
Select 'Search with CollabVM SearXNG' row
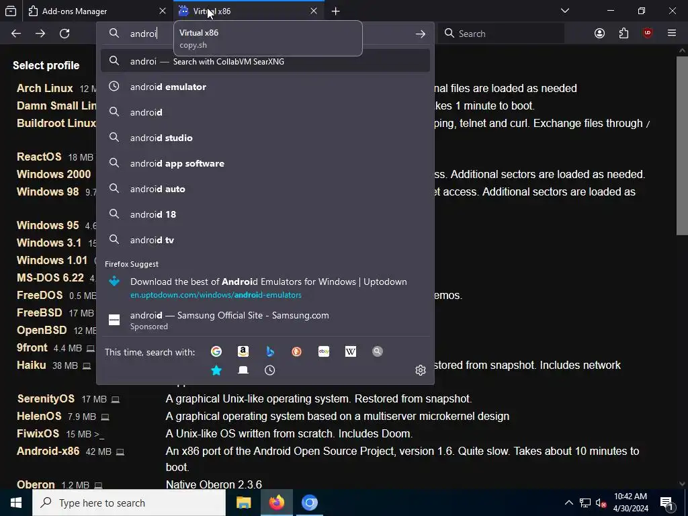[x=265, y=61]
